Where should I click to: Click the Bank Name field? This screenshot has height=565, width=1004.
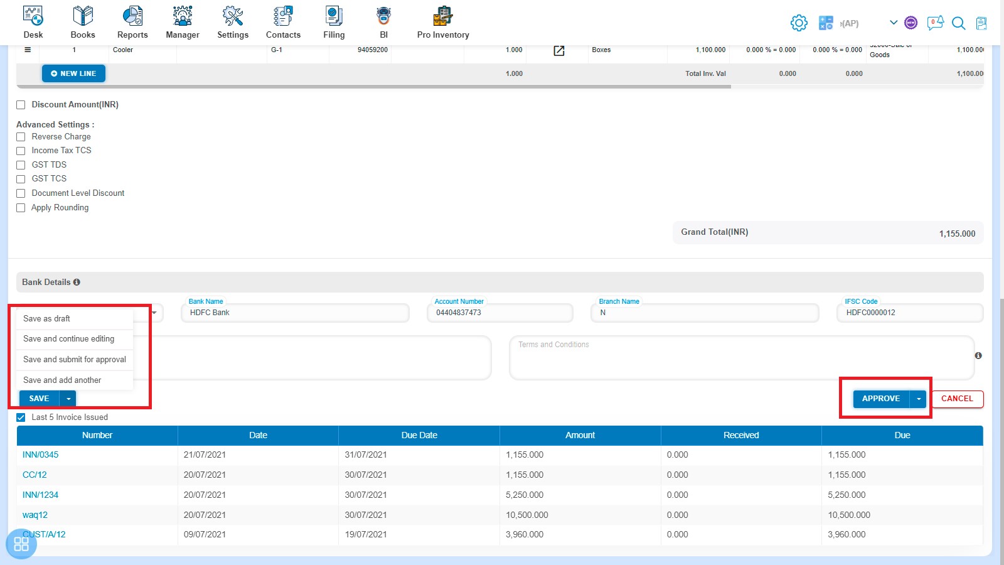point(296,313)
